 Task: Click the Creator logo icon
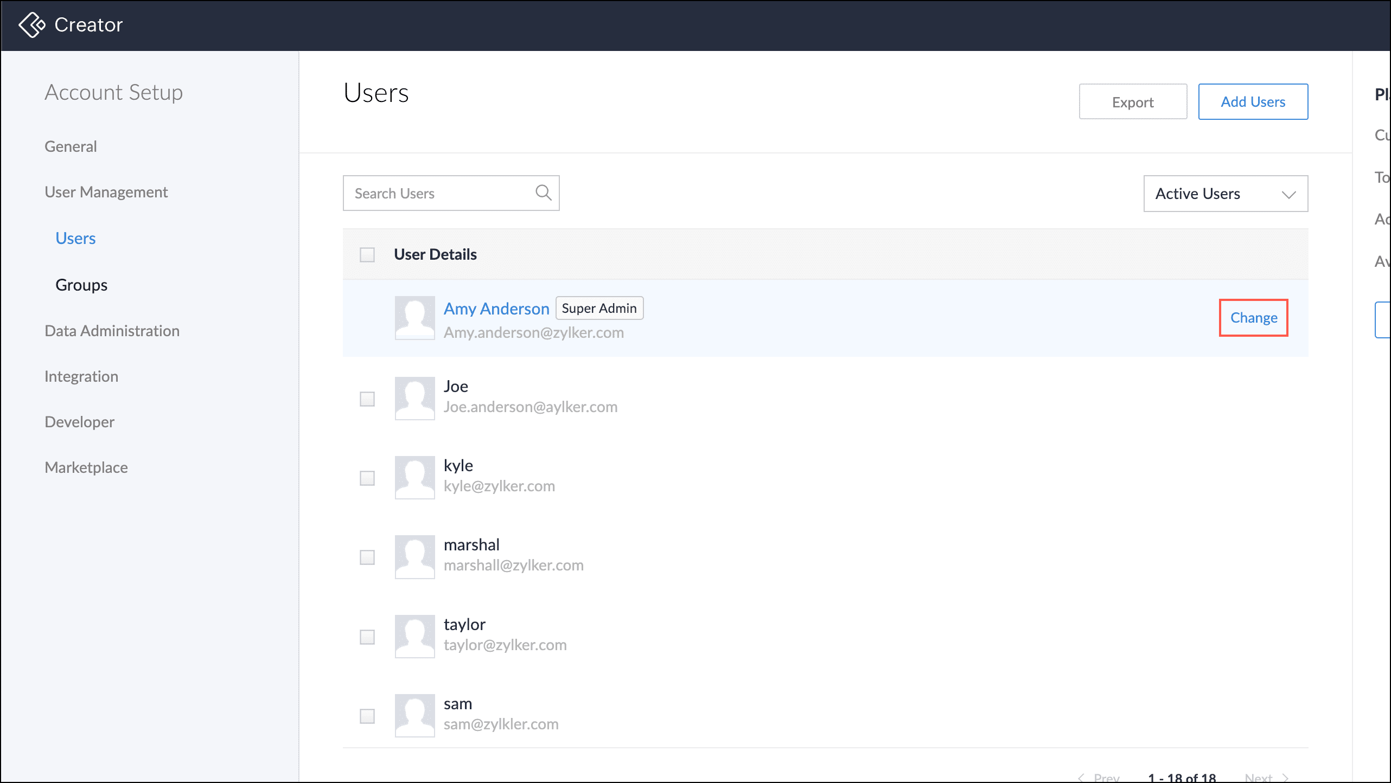(x=31, y=25)
